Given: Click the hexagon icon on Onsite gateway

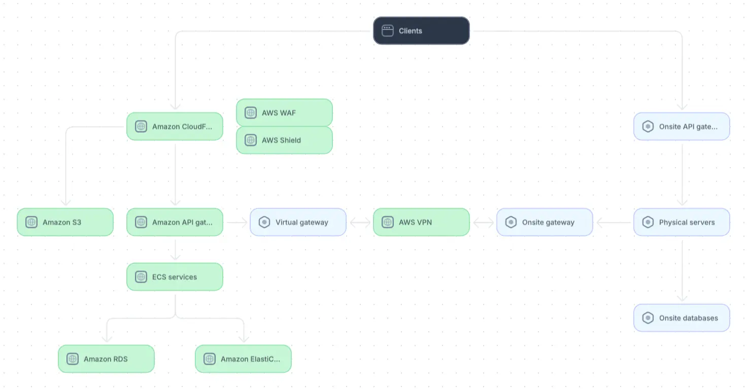Looking at the screenshot, I should point(511,222).
